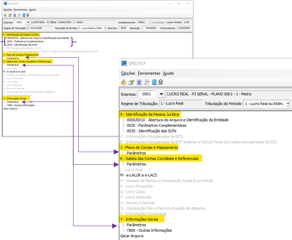Collapse 'Y - Informações Gerais' node in enlarged tree
292x240 pixels.
point(139,220)
